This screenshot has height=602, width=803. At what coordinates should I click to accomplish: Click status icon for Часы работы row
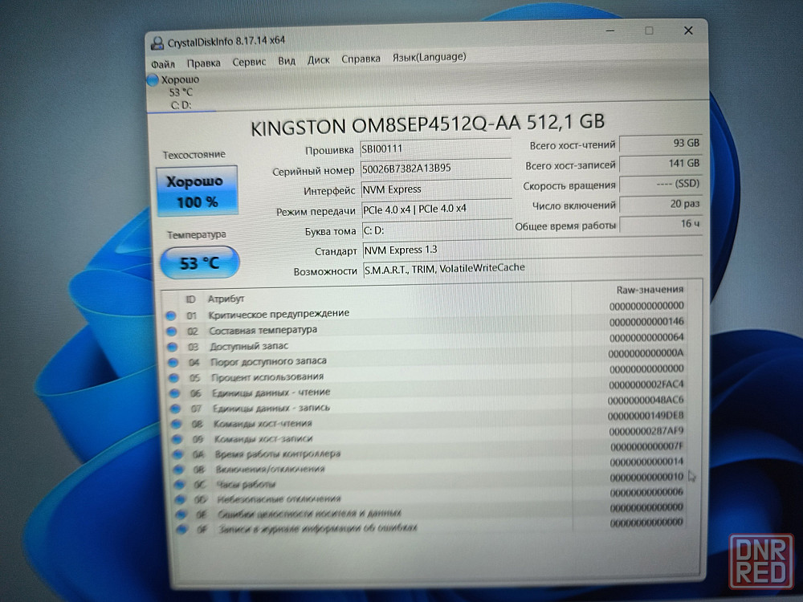tap(179, 484)
